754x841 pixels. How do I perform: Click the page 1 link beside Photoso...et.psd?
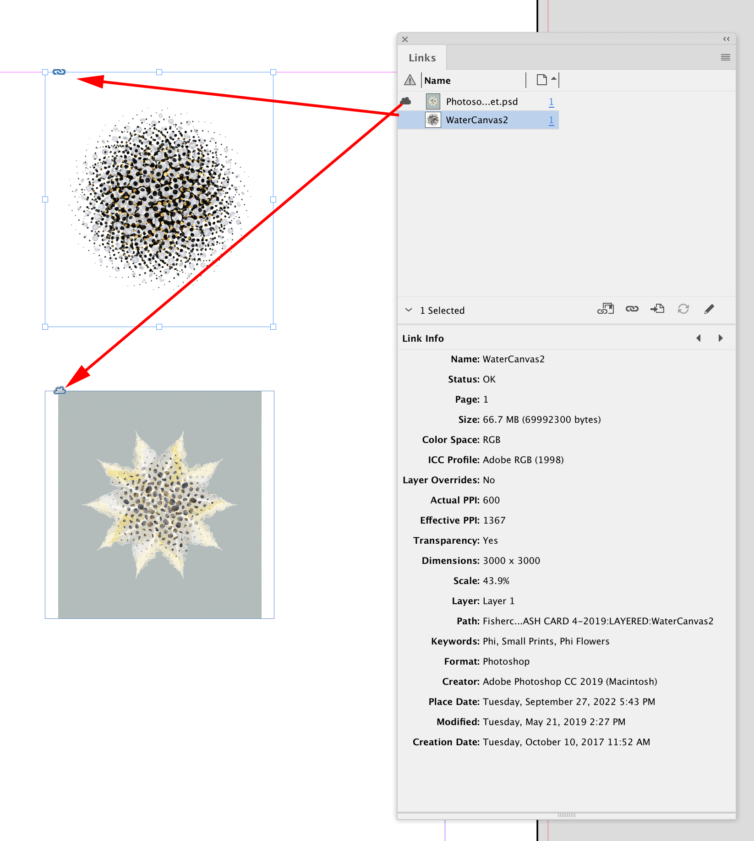pyautogui.click(x=552, y=101)
